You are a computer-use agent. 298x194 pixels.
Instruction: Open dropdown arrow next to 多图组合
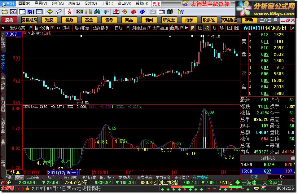(149, 28)
